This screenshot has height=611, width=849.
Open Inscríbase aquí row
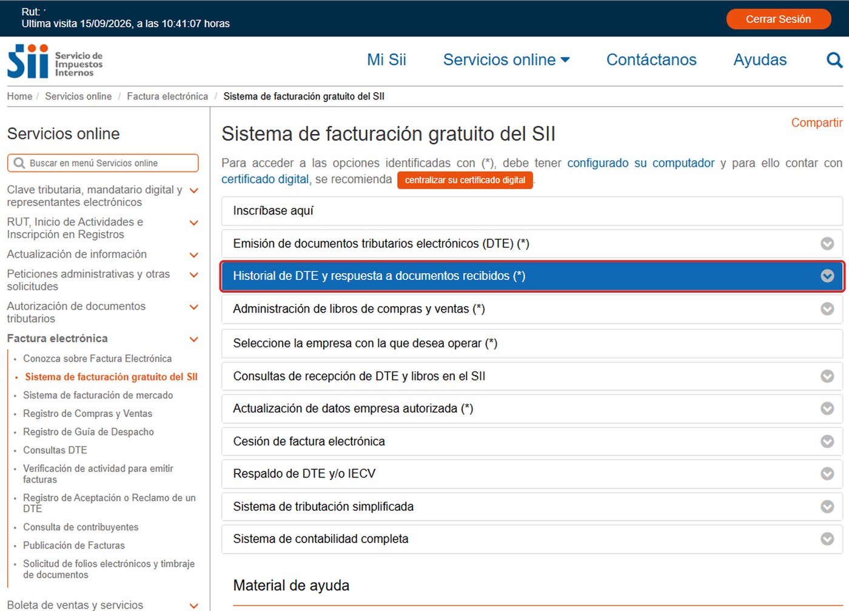click(x=532, y=211)
